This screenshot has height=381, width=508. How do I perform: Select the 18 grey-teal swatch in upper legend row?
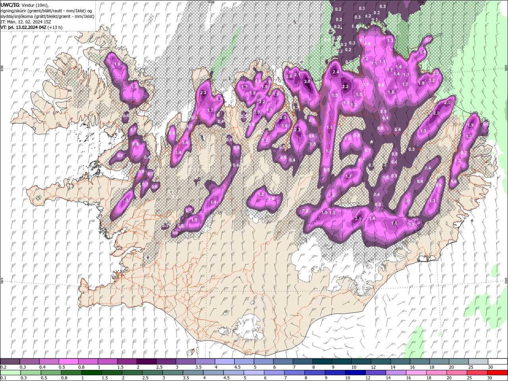click(x=439, y=362)
